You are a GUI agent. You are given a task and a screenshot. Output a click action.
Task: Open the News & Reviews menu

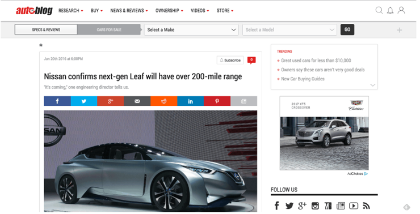coord(129,11)
